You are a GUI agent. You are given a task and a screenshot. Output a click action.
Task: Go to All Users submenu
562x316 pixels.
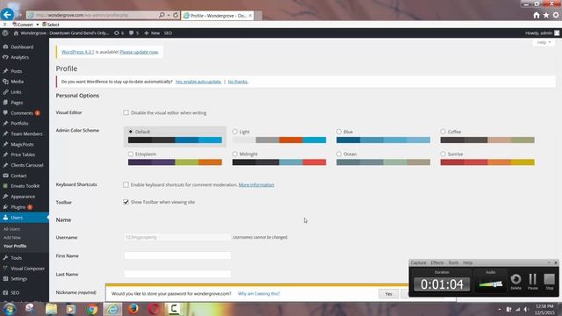point(11,229)
